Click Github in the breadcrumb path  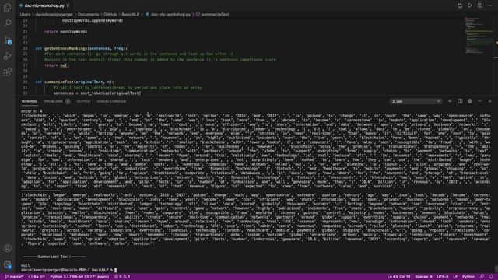point(110,14)
